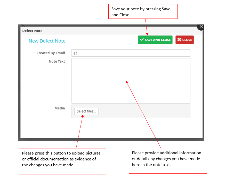Image resolution: width=242 pixels, height=180 pixels.
Task: Open file picker with Select files...
Action: click(x=86, y=111)
